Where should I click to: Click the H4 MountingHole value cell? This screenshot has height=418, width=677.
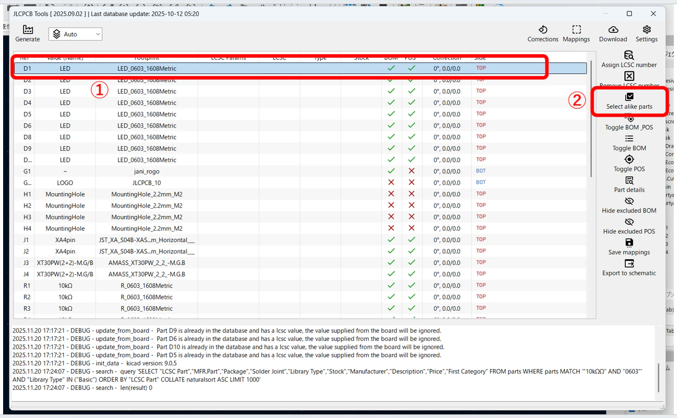[x=65, y=229]
